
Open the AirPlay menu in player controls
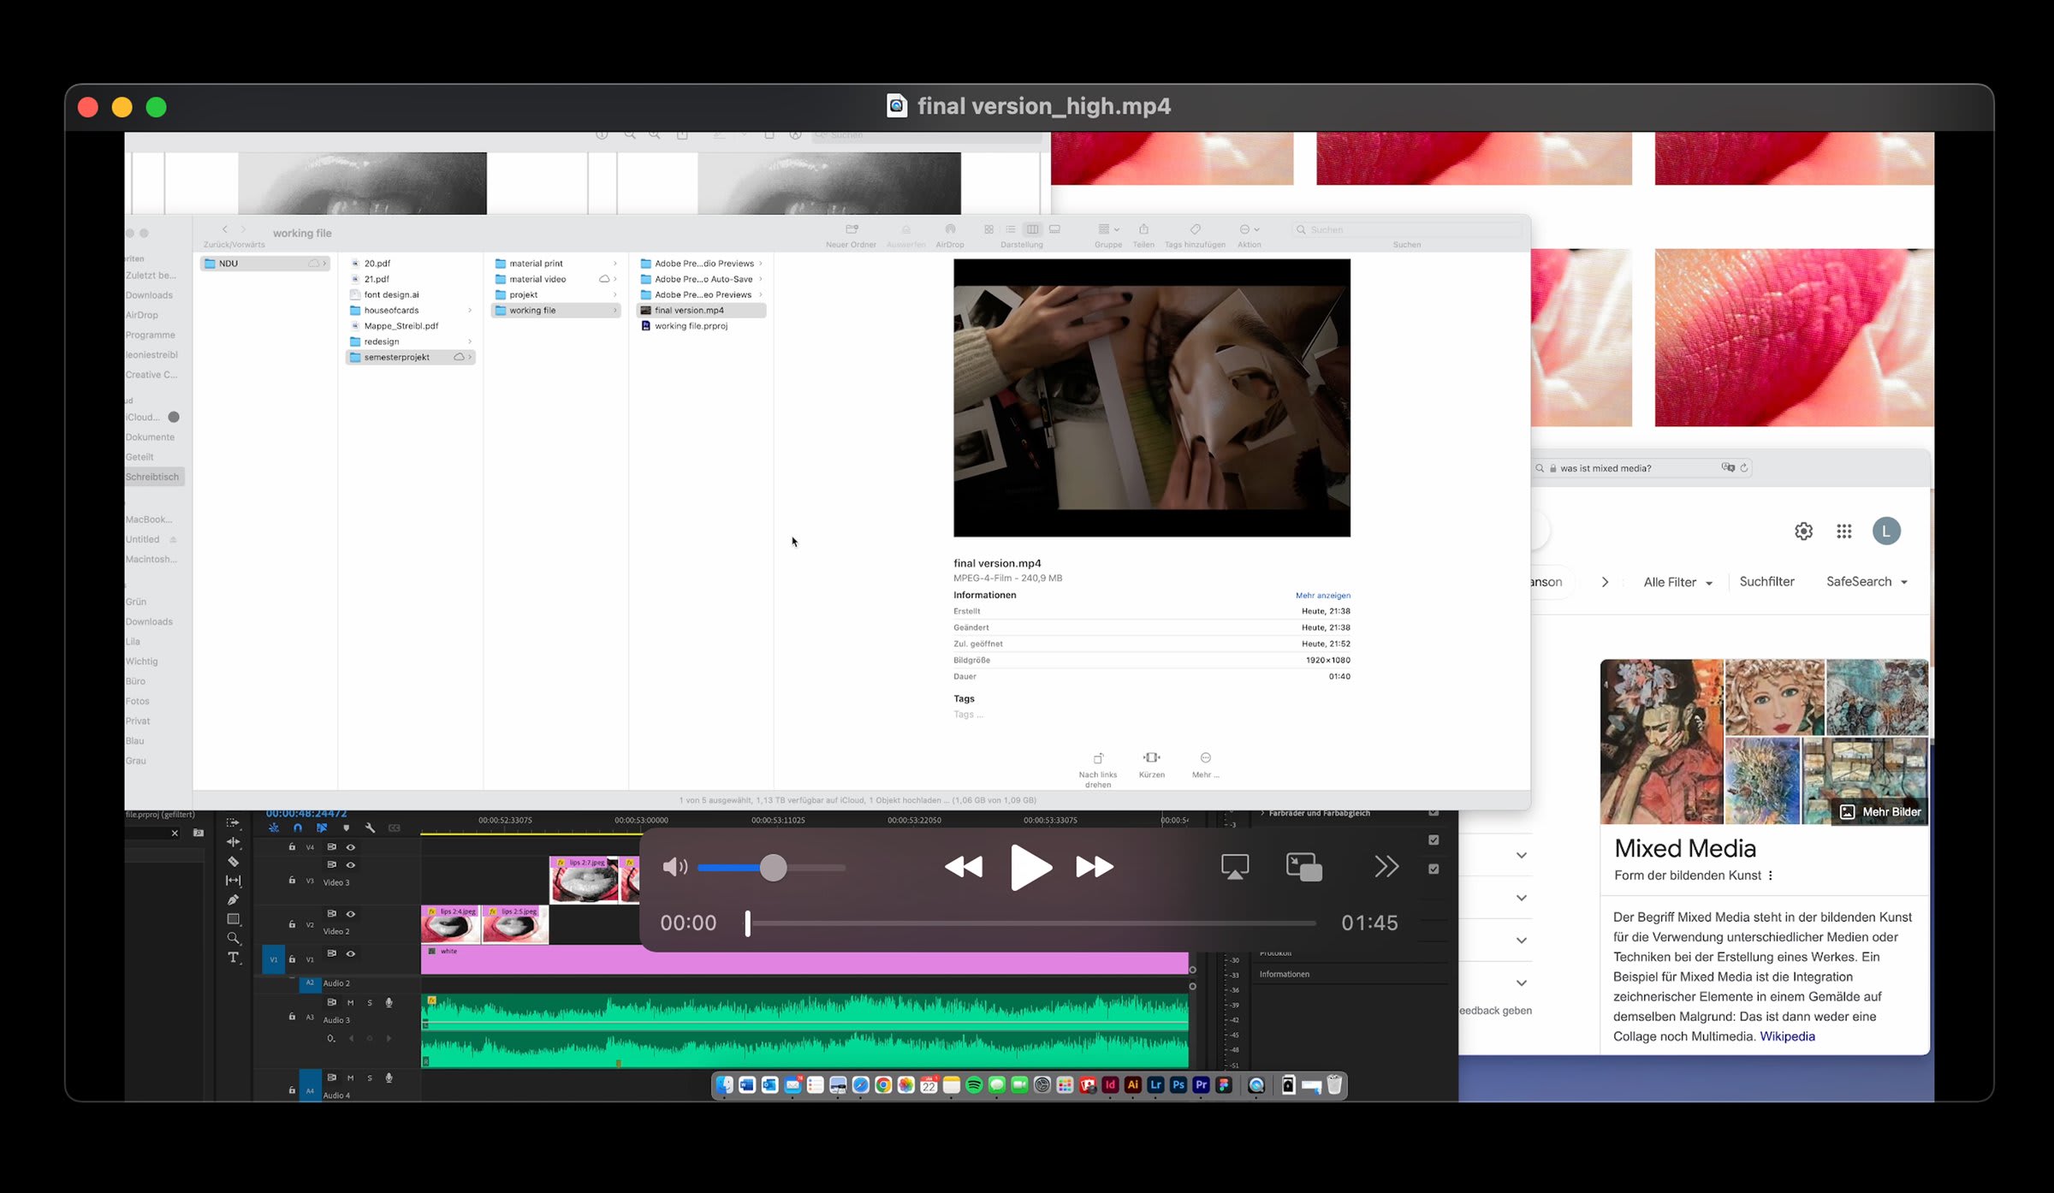(x=1234, y=867)
